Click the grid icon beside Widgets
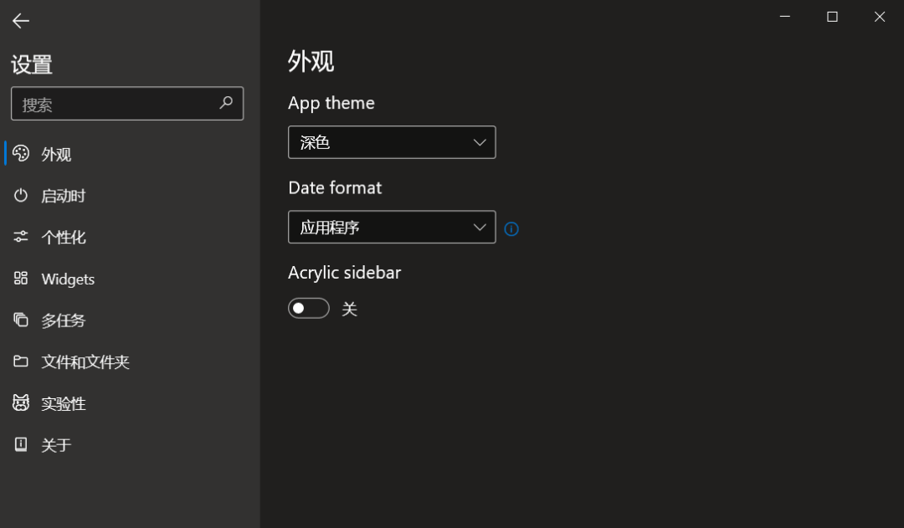The height and width of the screenshot is (528, 904). 21,279
